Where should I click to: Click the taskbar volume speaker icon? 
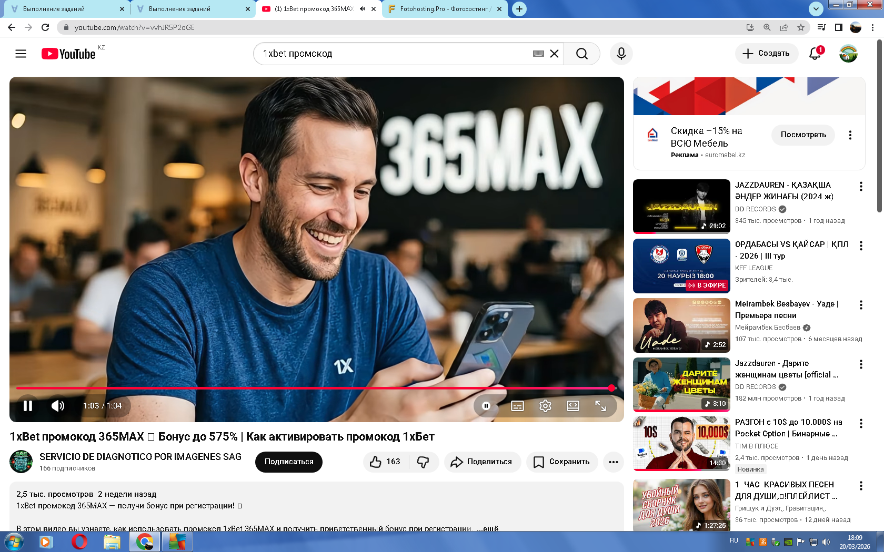[x=826, y=542]
